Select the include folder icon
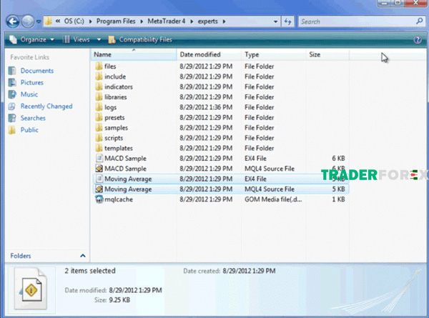 point(99,76)
